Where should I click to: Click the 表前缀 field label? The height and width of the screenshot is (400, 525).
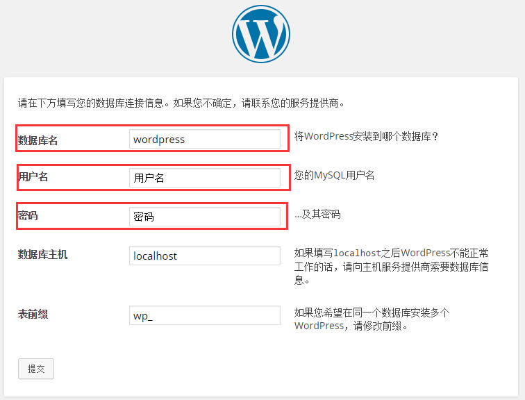[33, 314]
